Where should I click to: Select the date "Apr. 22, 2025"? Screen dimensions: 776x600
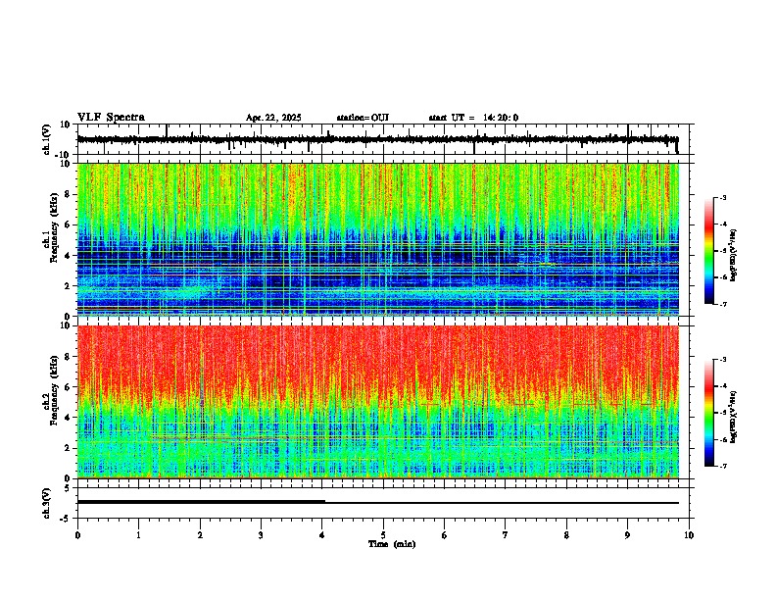[x=273, y=118]
